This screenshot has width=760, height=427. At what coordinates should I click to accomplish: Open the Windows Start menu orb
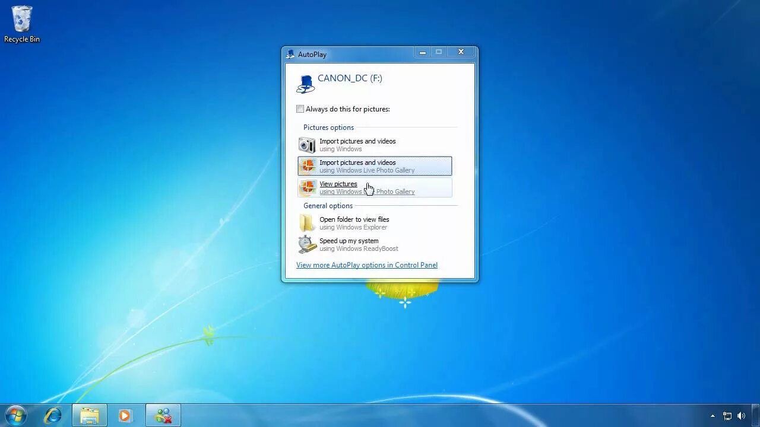point(16,415)
